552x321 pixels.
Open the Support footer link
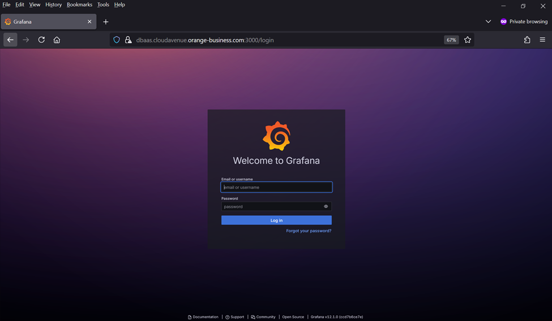(237, 317)
